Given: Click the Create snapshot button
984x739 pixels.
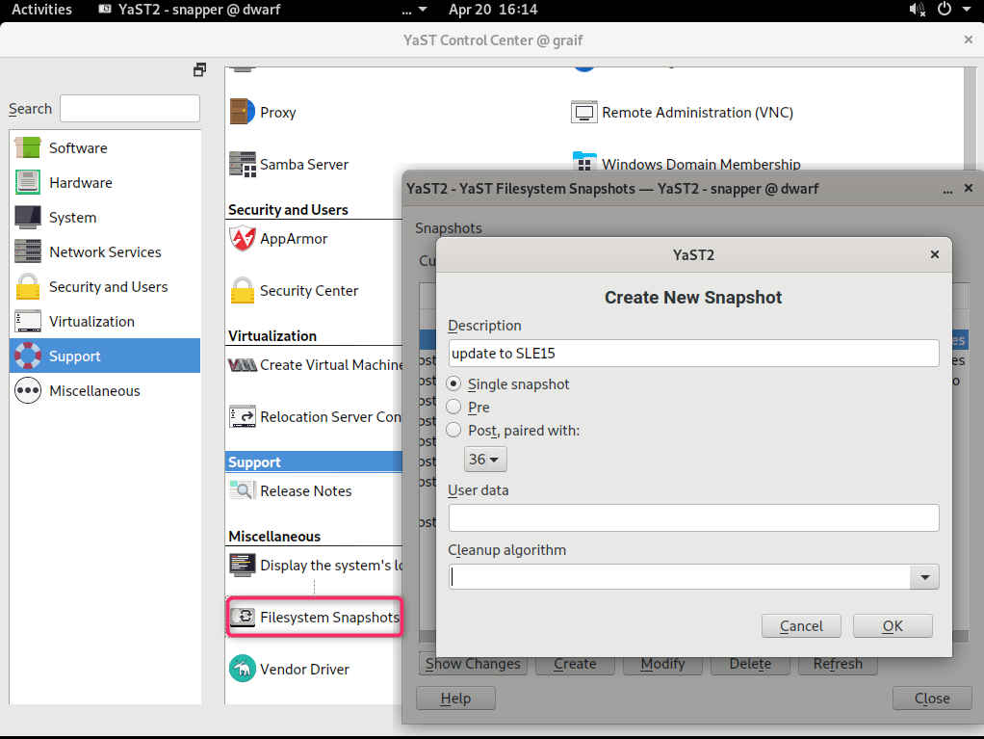Looking at the screenshot, I should [x=575, y=664].
